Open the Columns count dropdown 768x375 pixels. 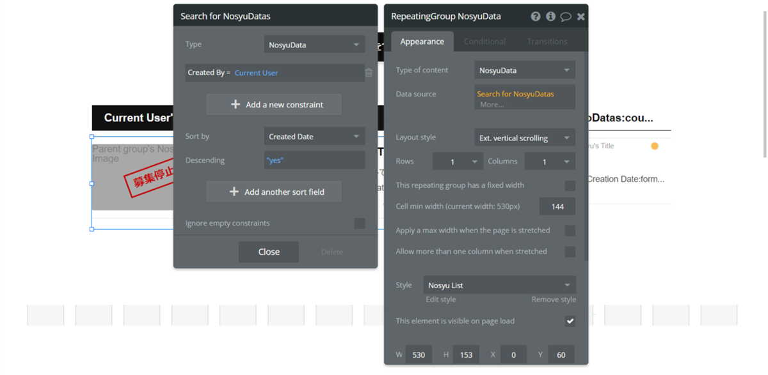pyautogui.click(x=550, y=162)
